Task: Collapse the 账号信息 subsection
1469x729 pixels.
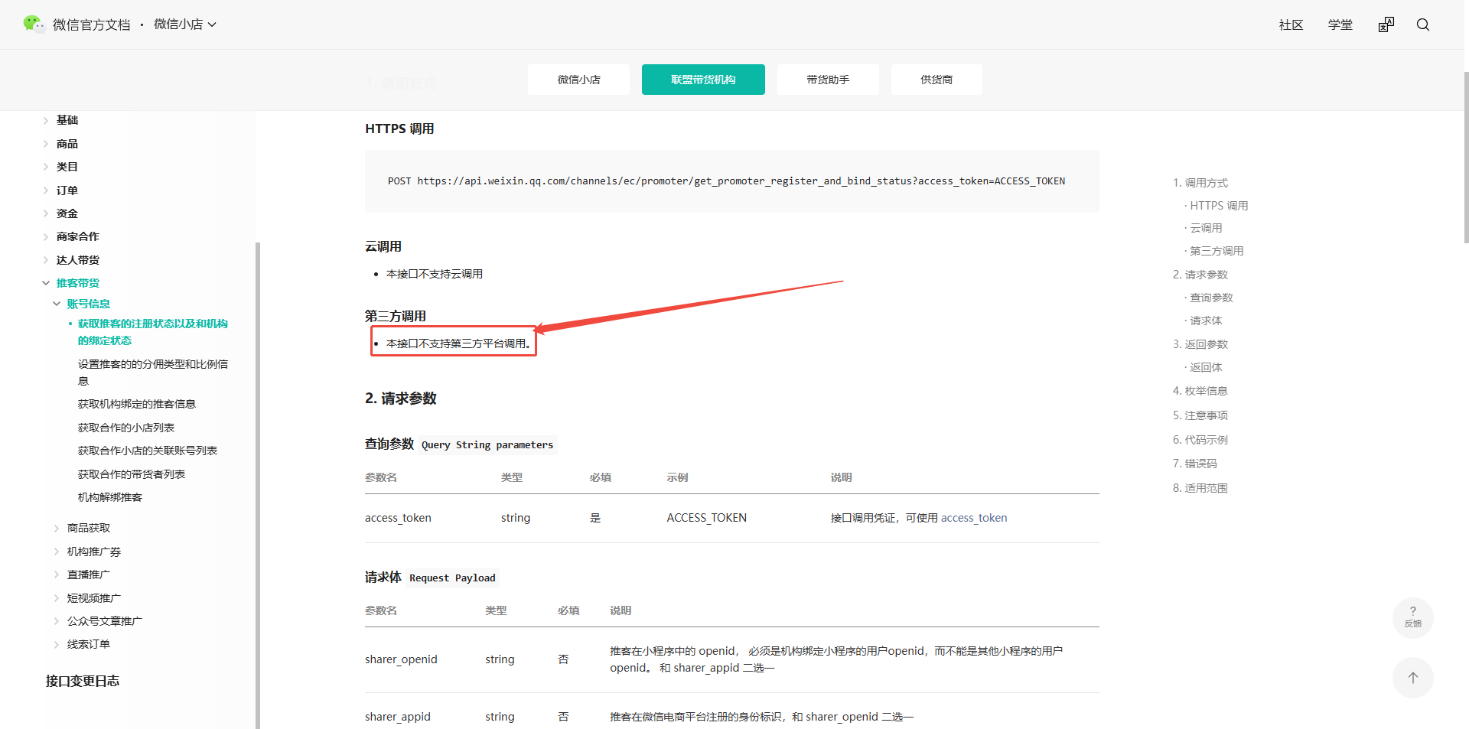Action: click(57, 304)
